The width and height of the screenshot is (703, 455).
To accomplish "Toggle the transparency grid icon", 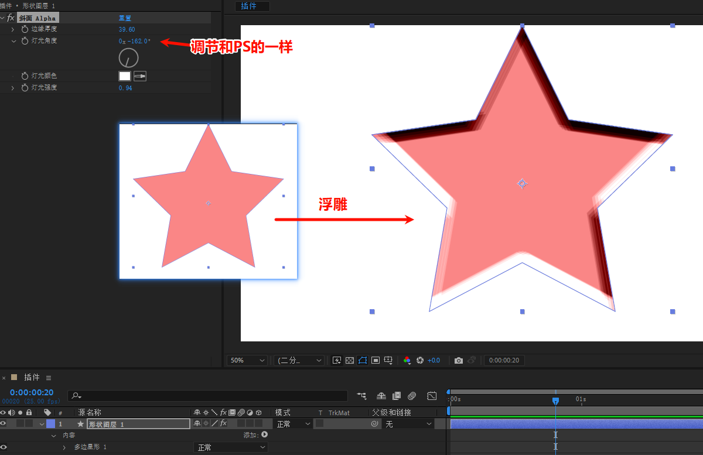I will click(x=350, y=360).
